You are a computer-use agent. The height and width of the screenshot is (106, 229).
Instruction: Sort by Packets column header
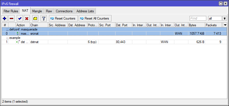[213, 25]
